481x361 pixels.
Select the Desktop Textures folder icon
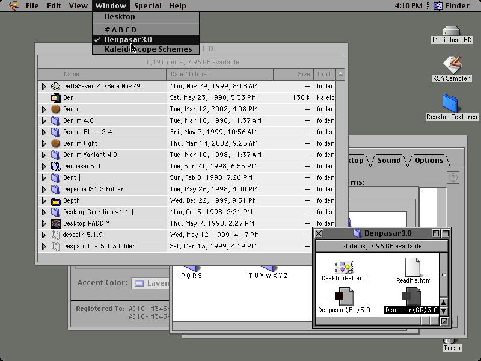[450, 103]
